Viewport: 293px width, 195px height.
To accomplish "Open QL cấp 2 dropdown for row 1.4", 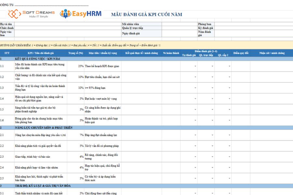I will point(230,99).
